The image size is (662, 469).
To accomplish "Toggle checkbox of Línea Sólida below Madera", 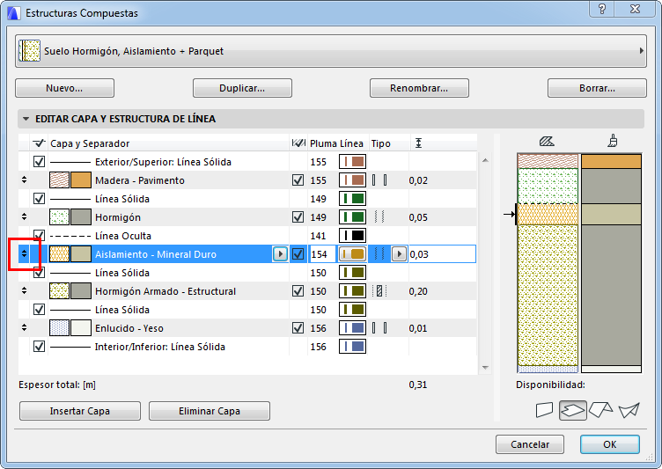I will pyautogui.click(x=40, y=198).
